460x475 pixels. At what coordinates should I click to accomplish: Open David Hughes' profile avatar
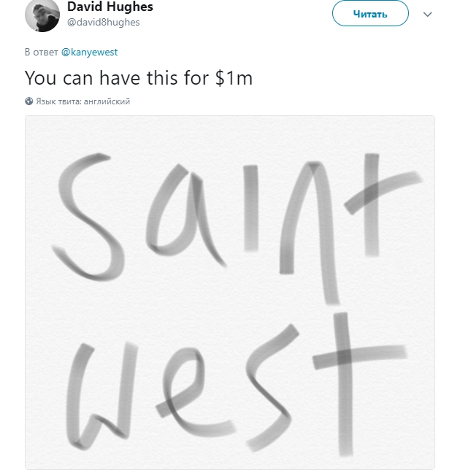(x=42, y=15)
